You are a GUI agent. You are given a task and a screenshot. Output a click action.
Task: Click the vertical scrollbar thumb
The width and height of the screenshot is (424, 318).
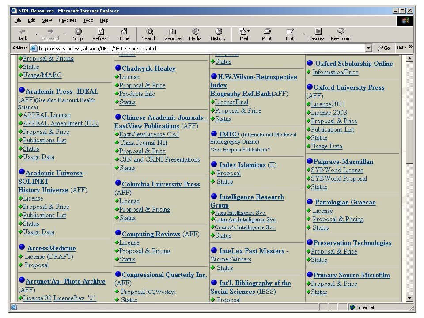click(x=410, y=141)
